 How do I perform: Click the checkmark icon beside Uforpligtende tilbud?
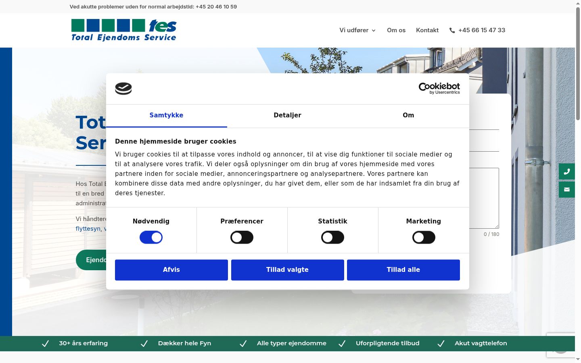coord(342,344)
